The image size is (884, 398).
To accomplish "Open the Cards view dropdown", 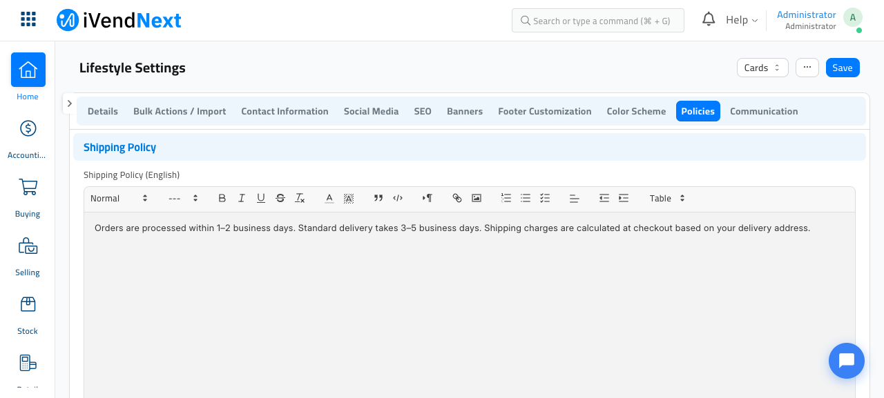I will 762,68.
